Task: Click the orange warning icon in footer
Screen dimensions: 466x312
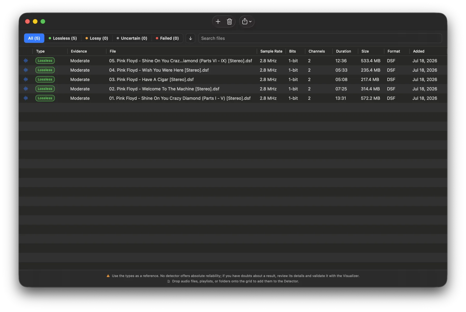Action: pos(108,276)
